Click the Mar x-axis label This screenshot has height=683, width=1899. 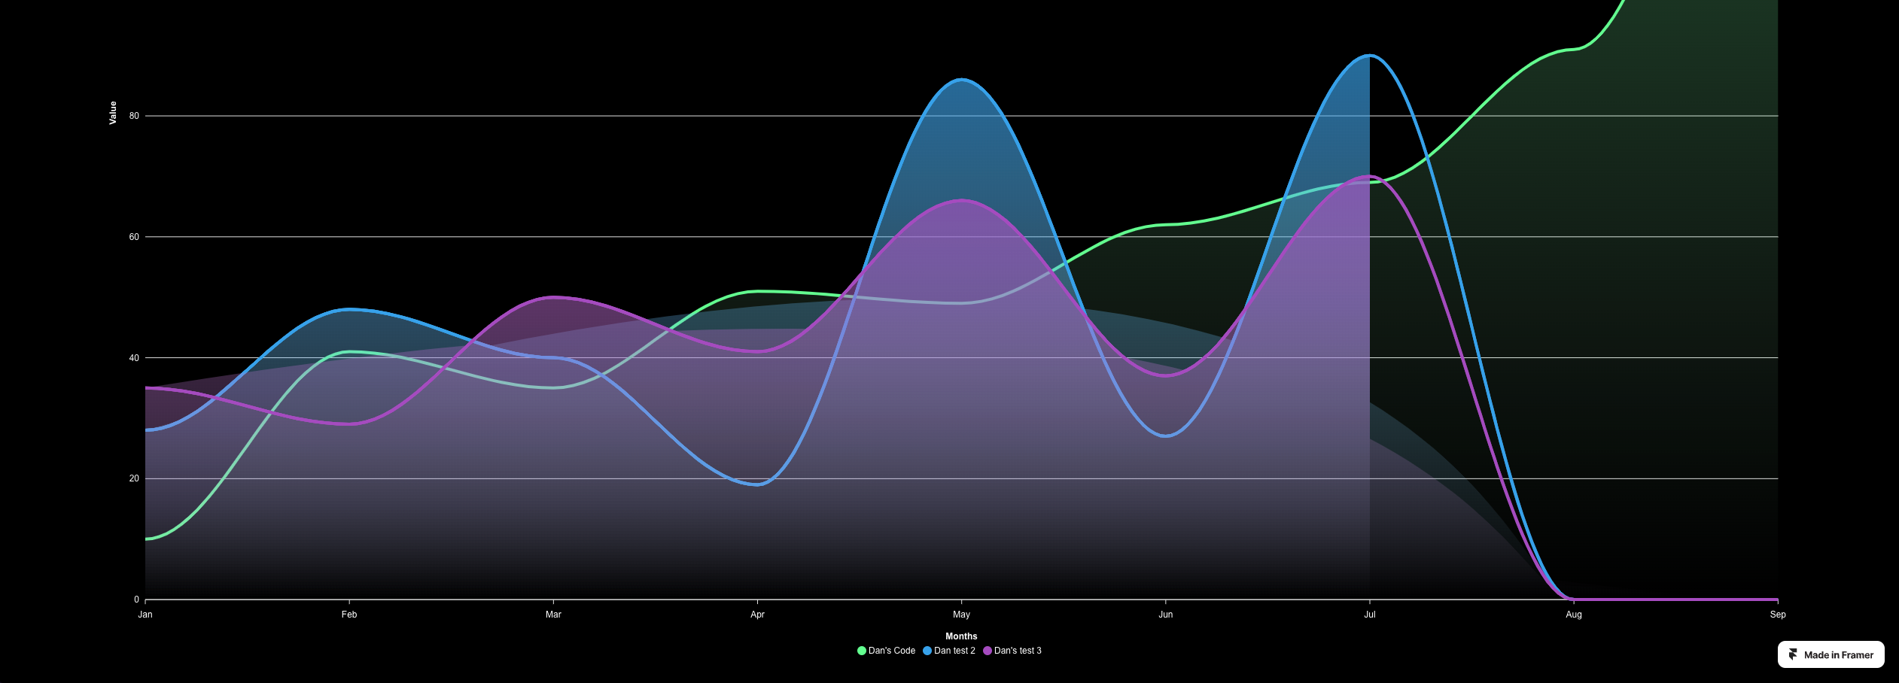click(553, 615)
